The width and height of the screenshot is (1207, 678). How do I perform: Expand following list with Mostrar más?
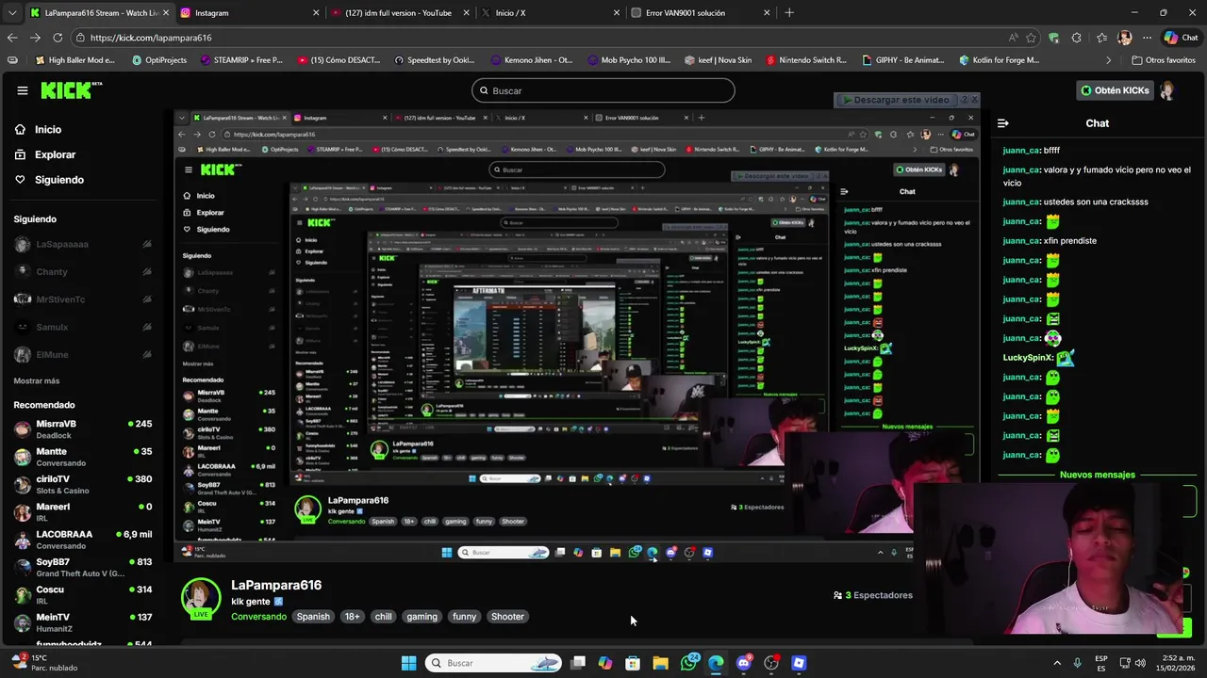37,380
